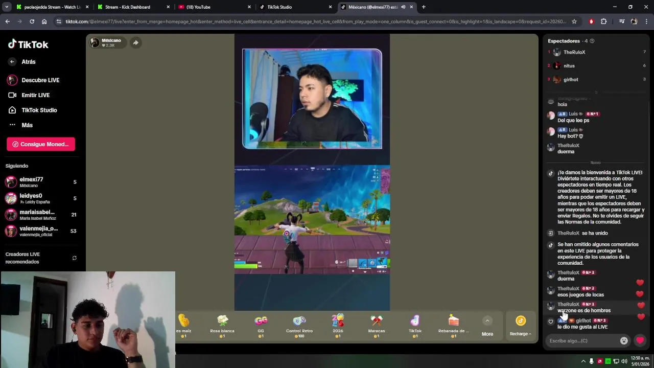The height and width of the screenshot is (368, 654).
Task: Bookmark this page with star icon
Action: 574,21
